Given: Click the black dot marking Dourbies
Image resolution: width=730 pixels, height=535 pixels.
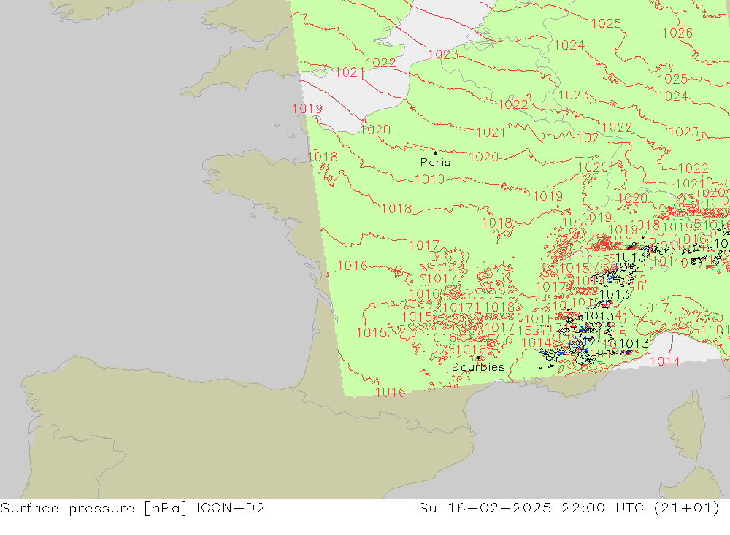Looking at the screenshot, I should pyautogui.click(x=478, y=358).
